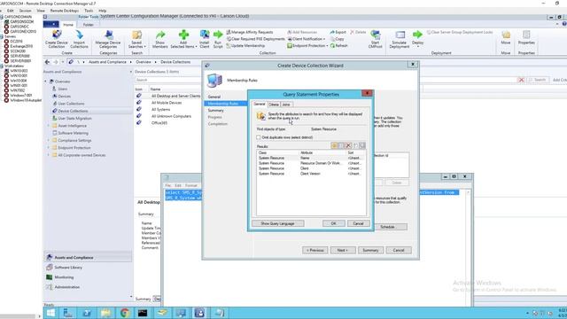Click the back navigation arrow in the breadcrumb bar

(x=47, y=62)
